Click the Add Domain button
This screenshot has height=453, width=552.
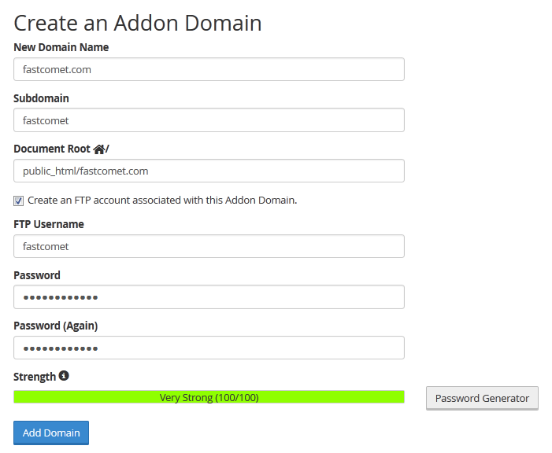(x=51, y=433)
